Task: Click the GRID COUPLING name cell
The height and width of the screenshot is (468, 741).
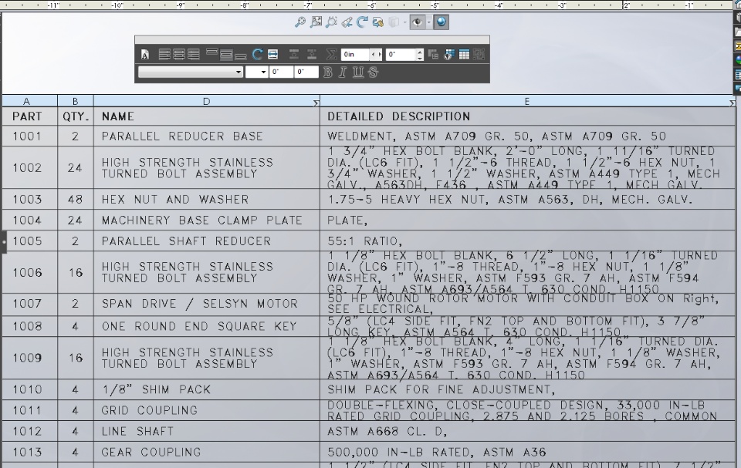Action: point(207,410)
